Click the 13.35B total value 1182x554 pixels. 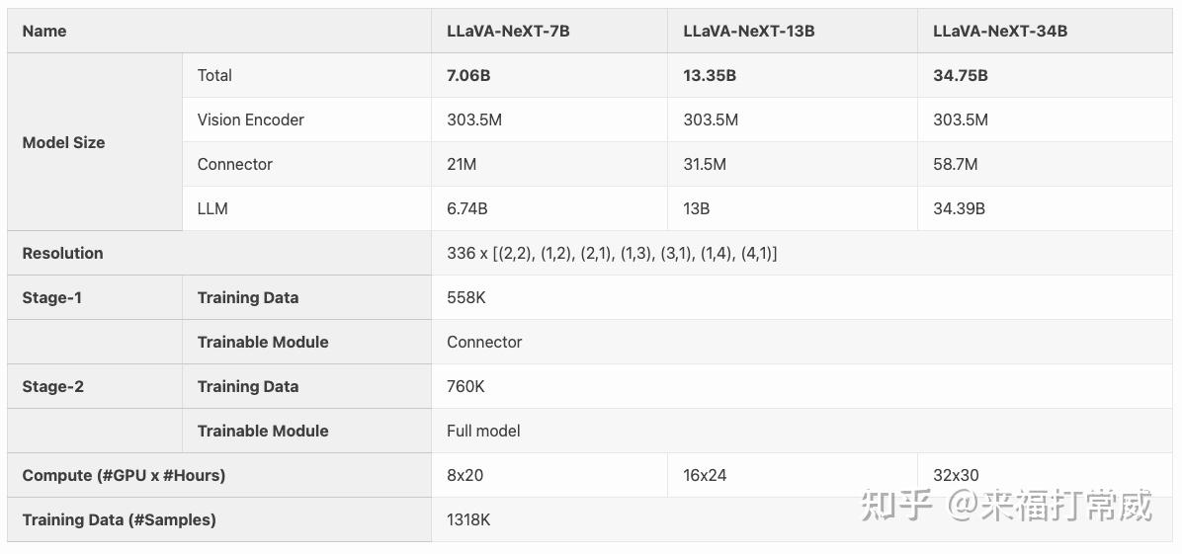(x=711, y=75)
